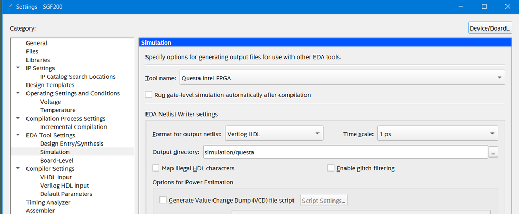Open the Time scale dropdown
The width and height of the screenshot is (519, 214).
[x=437, y=134]
